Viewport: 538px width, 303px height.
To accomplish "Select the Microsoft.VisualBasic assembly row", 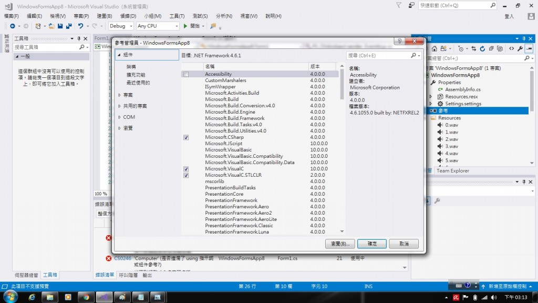I will coord(260,150).
